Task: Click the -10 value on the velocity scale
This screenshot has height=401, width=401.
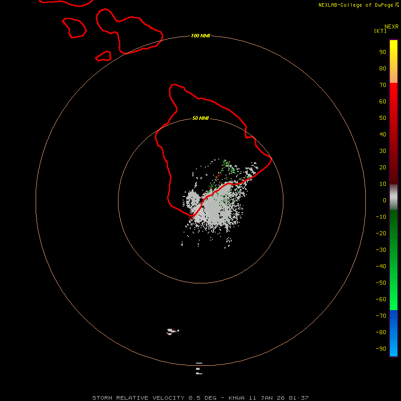Action: tap(381, 217)
